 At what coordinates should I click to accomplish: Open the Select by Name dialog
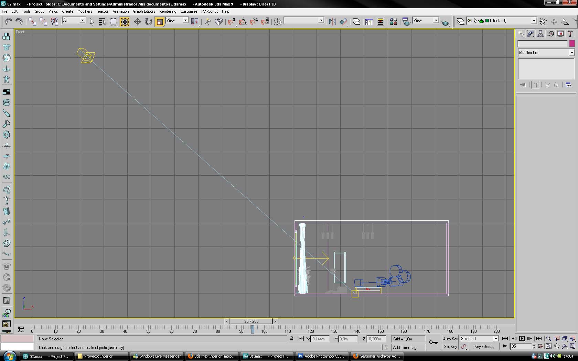(102, 22)
